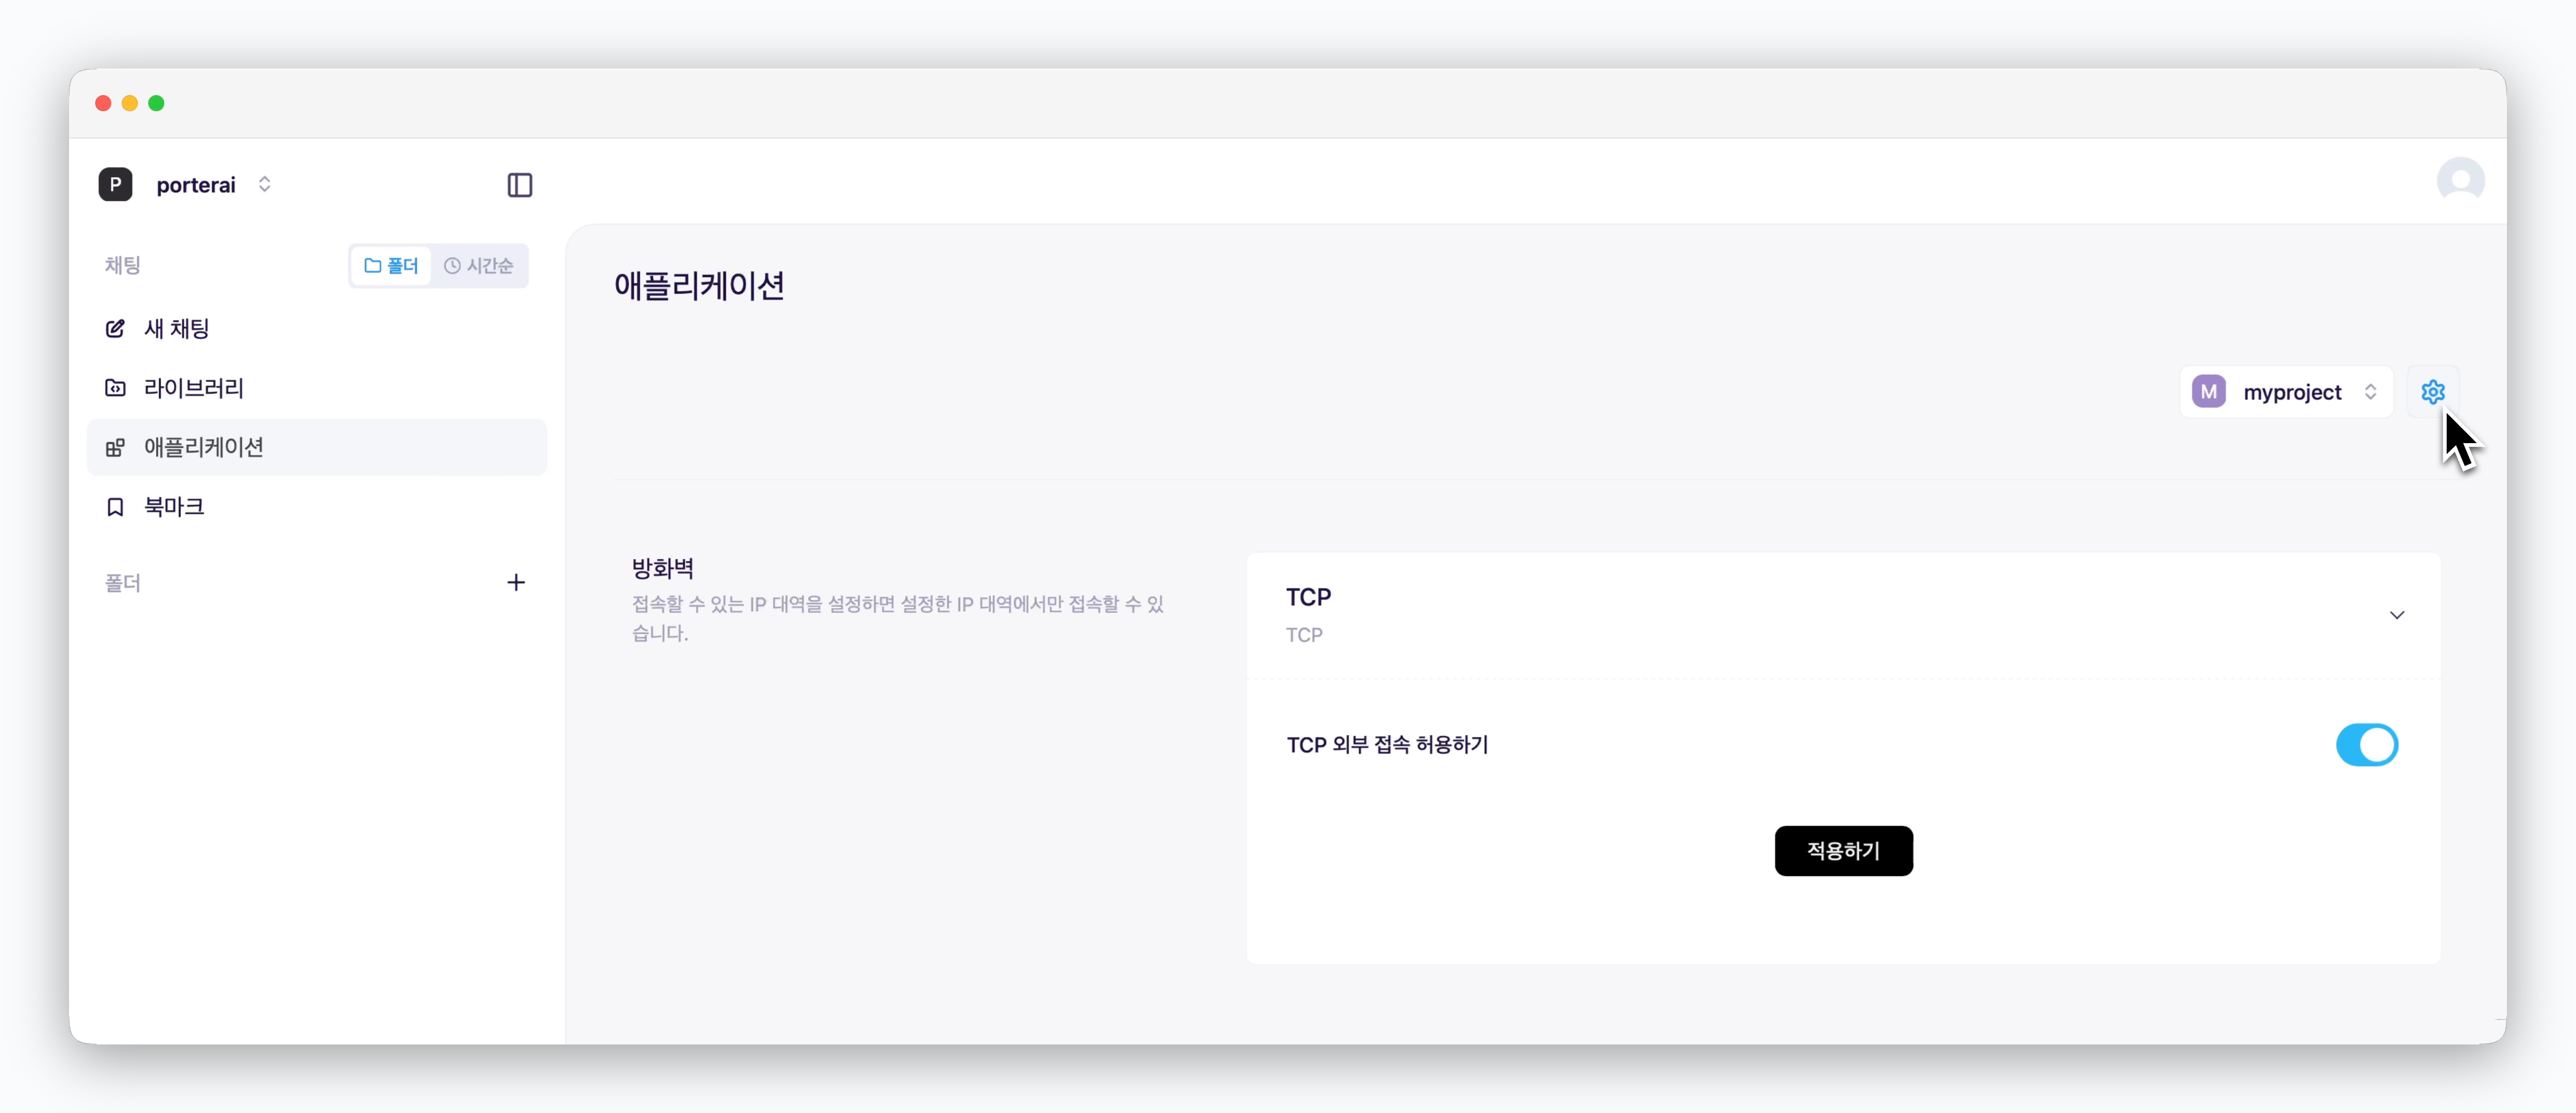2576x1113 pixels.
Task: Expand the TCP section chevron
Action: 2396,615
